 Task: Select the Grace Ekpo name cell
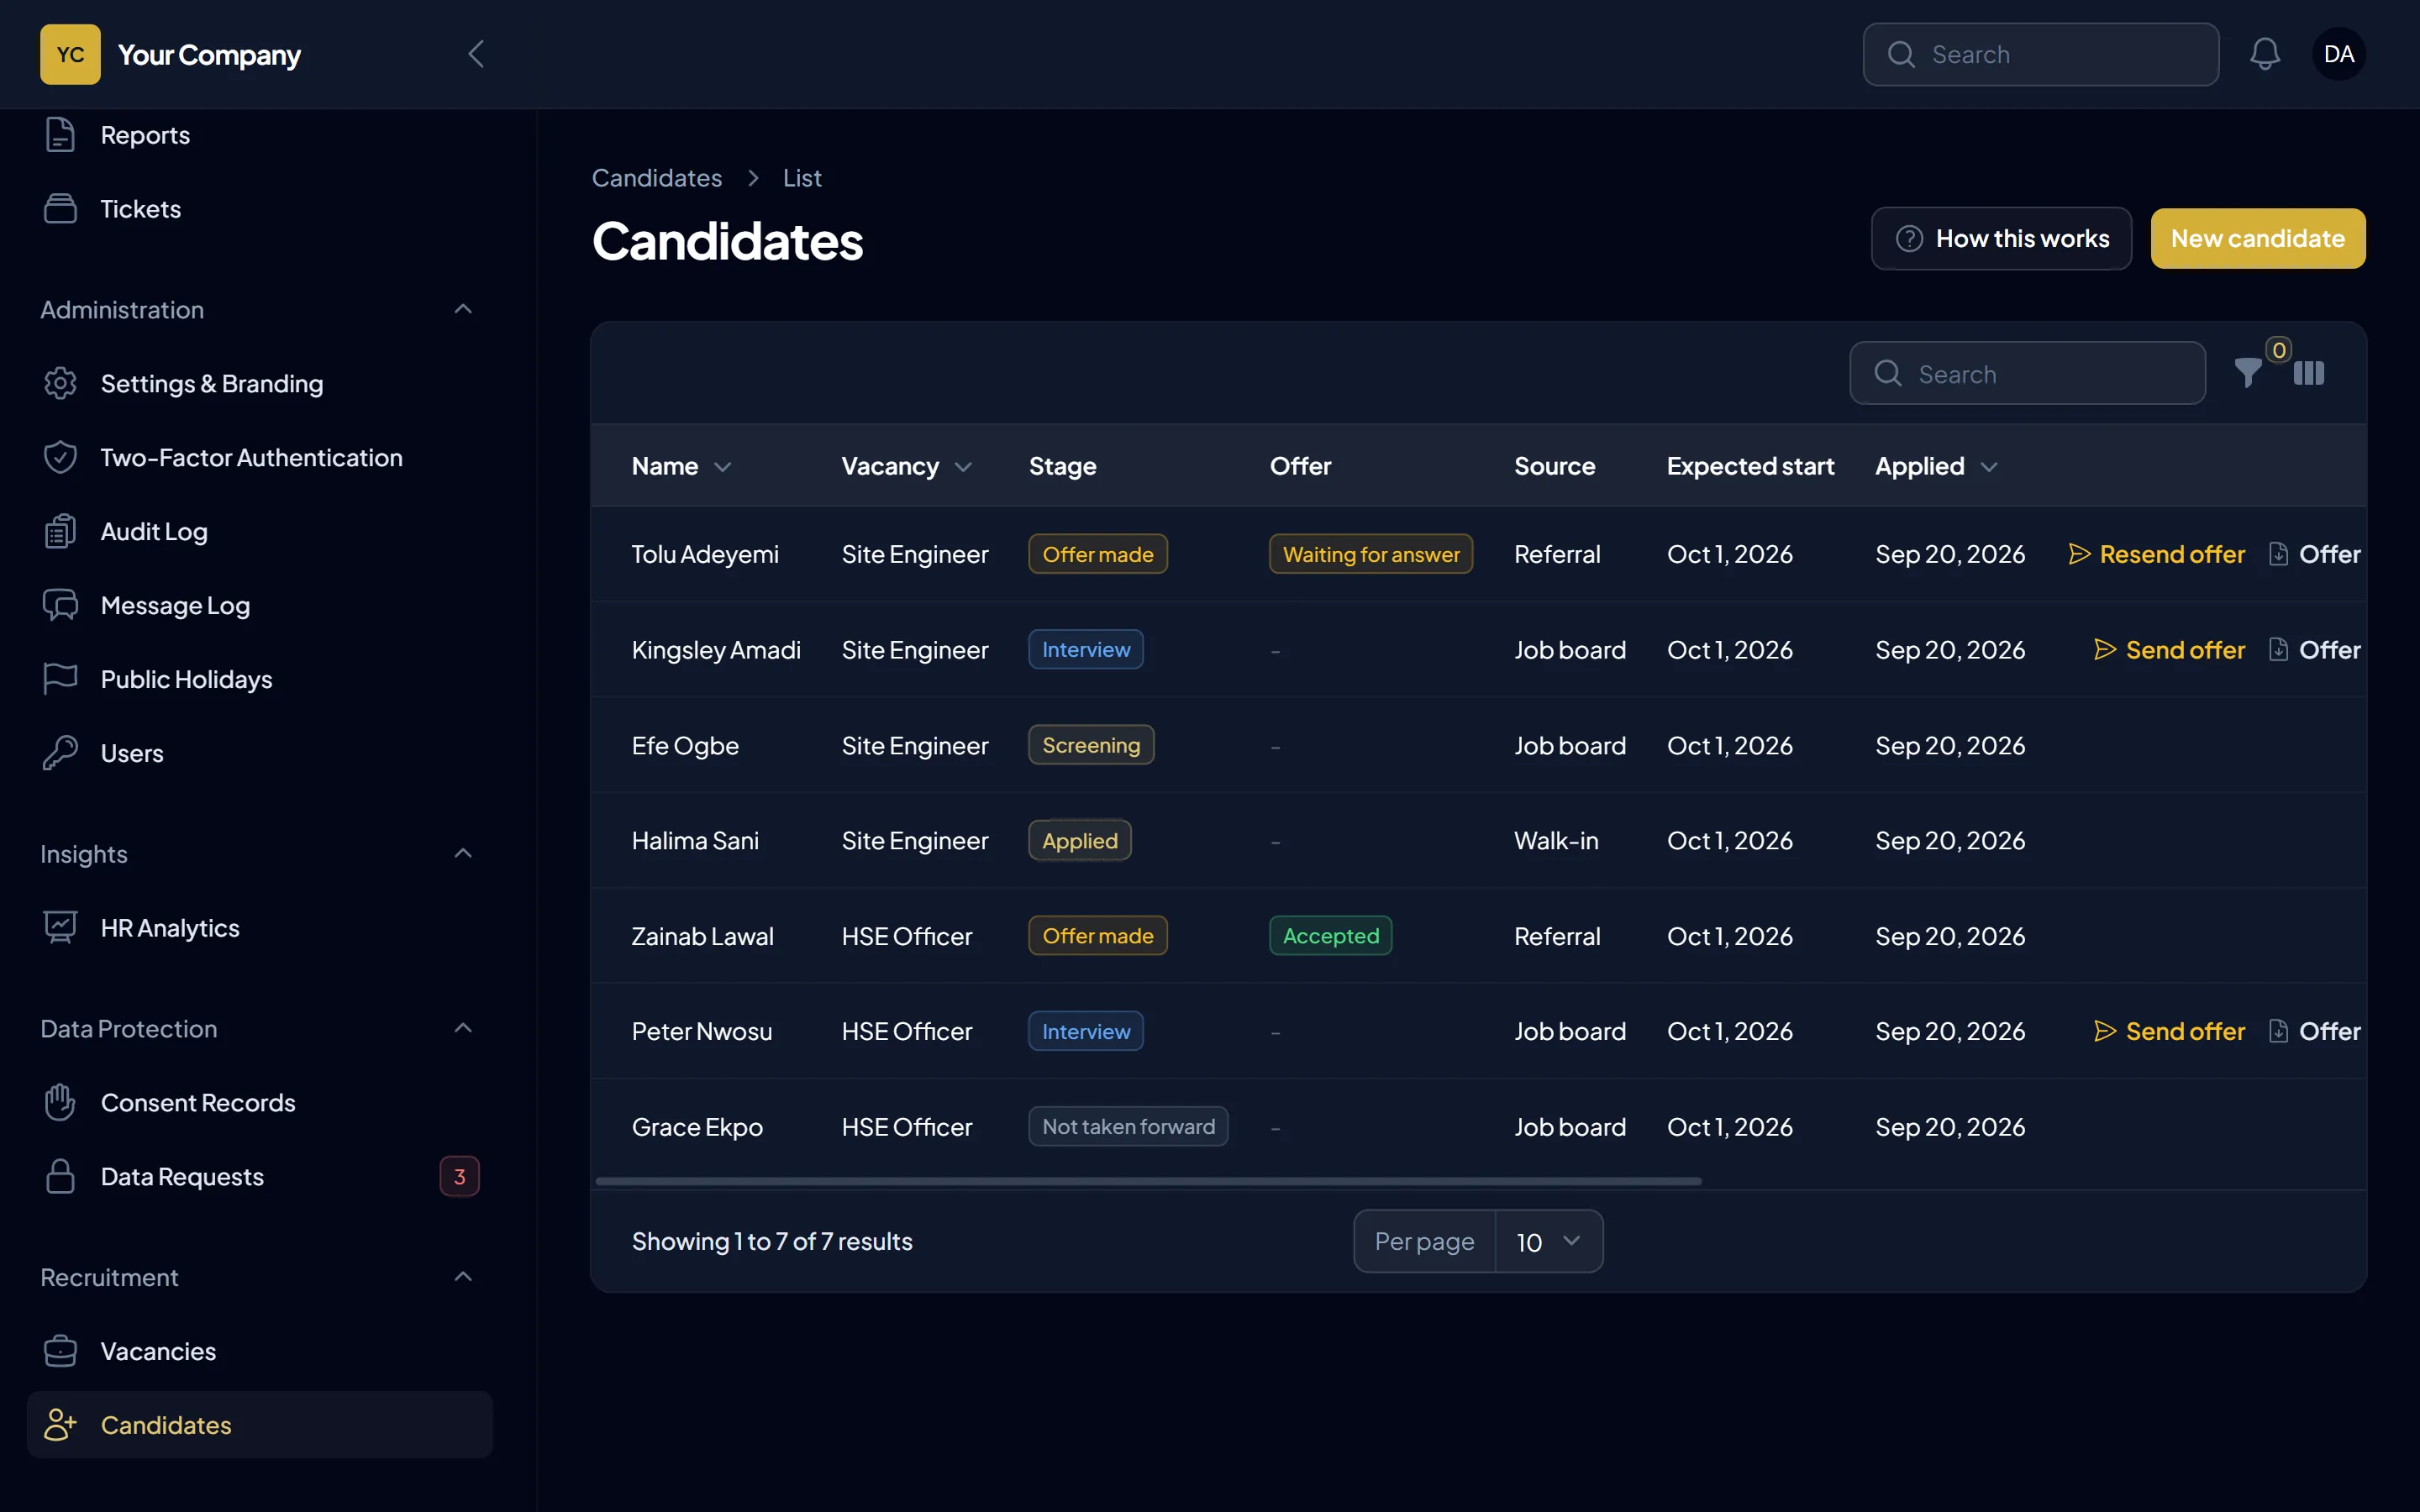point(697,1127)
